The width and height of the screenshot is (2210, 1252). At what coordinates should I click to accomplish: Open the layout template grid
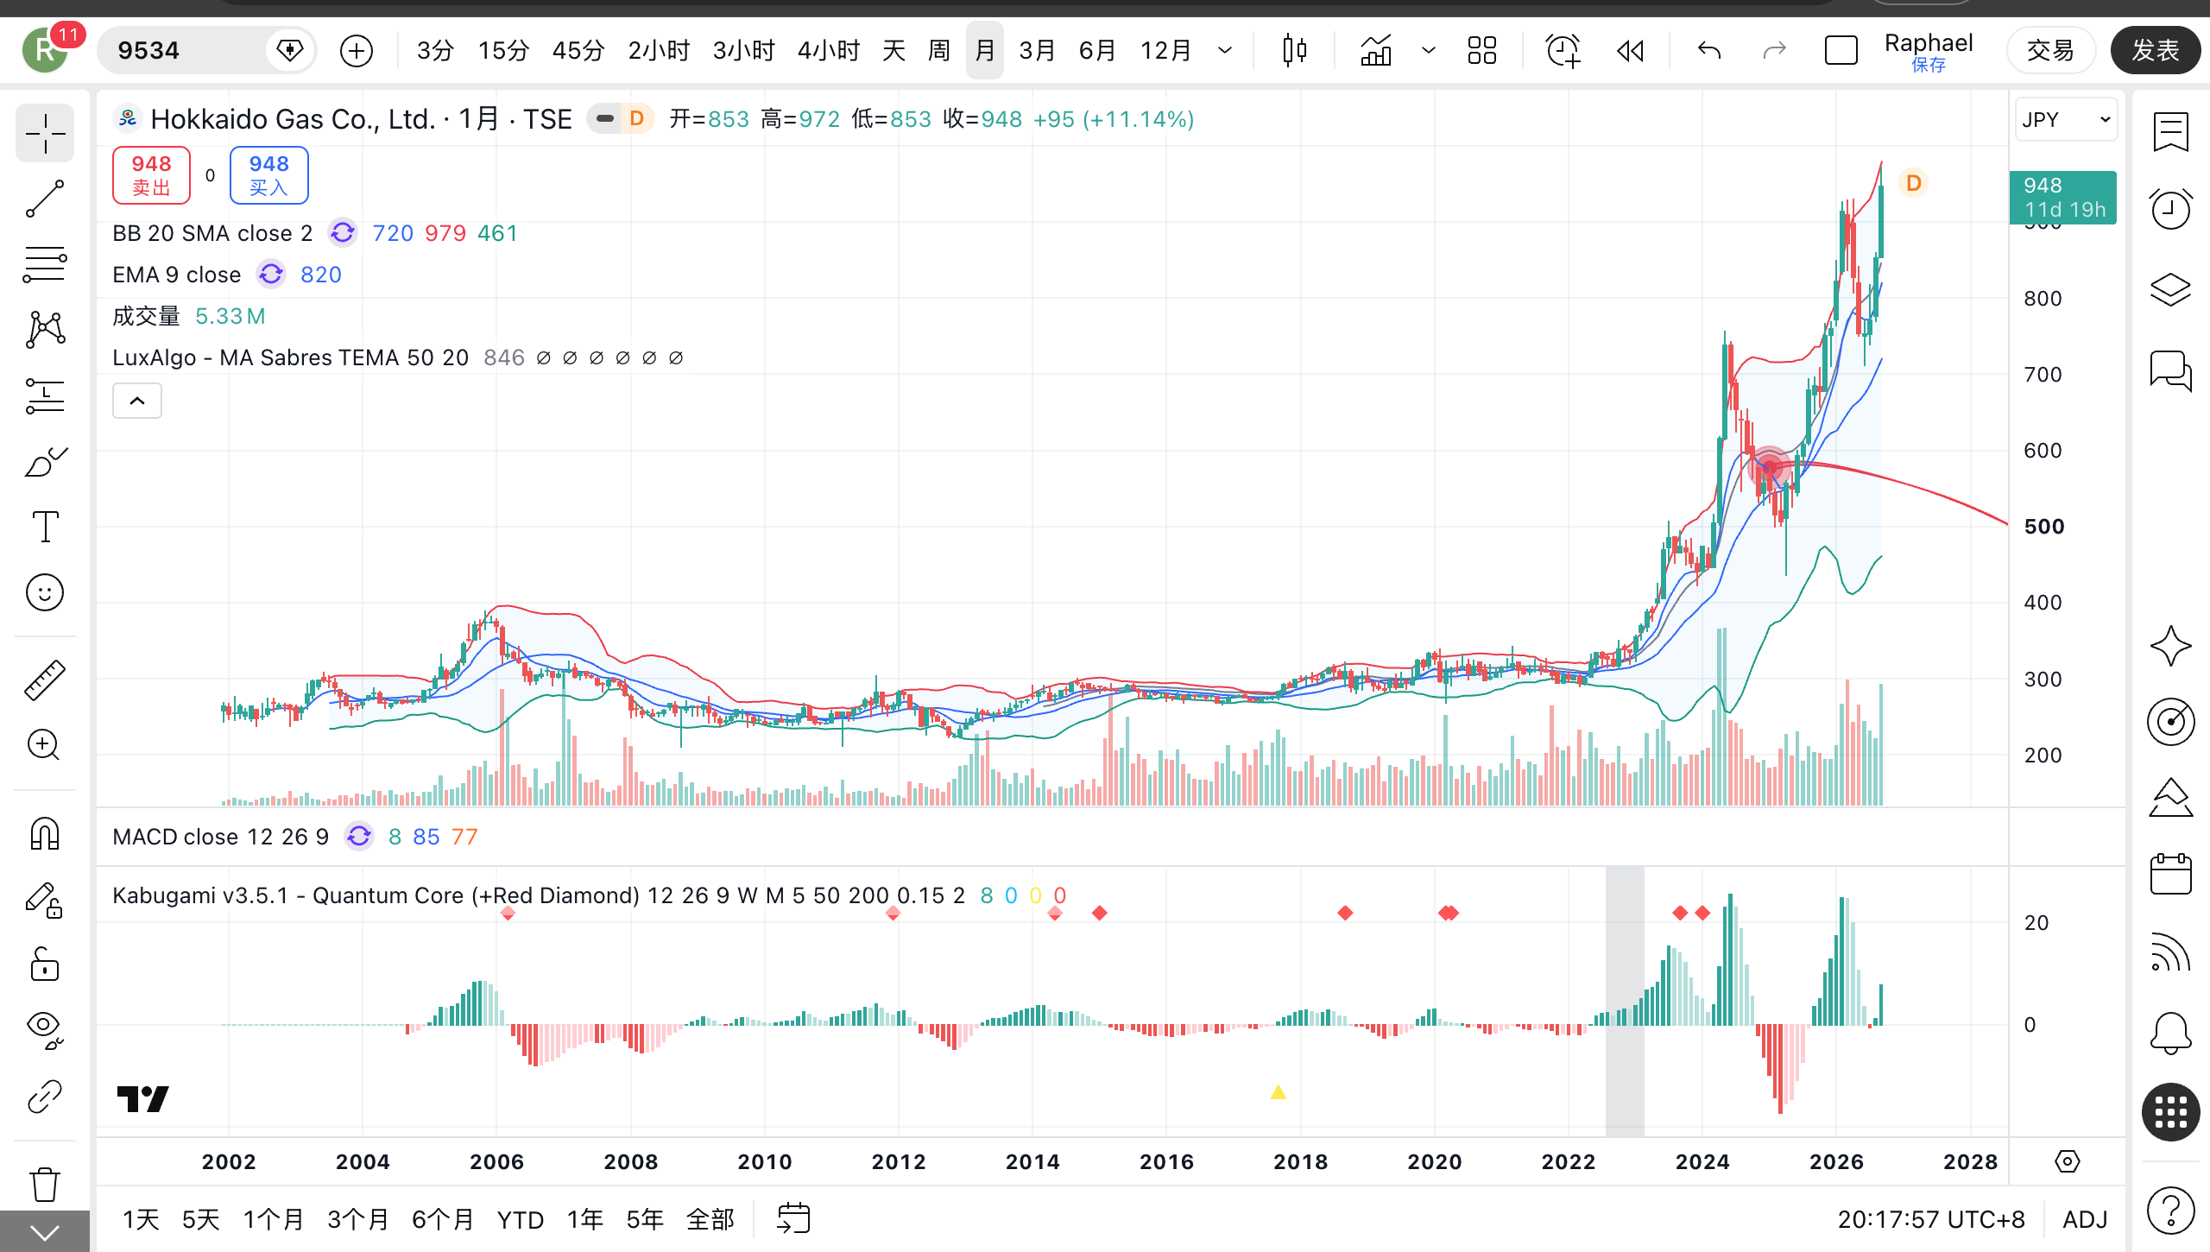point(1482,51)
